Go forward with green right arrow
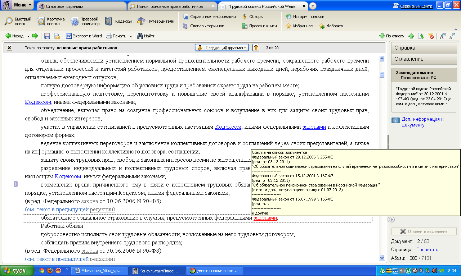Viewport: 461px width, 276px height. coord(35,36)
